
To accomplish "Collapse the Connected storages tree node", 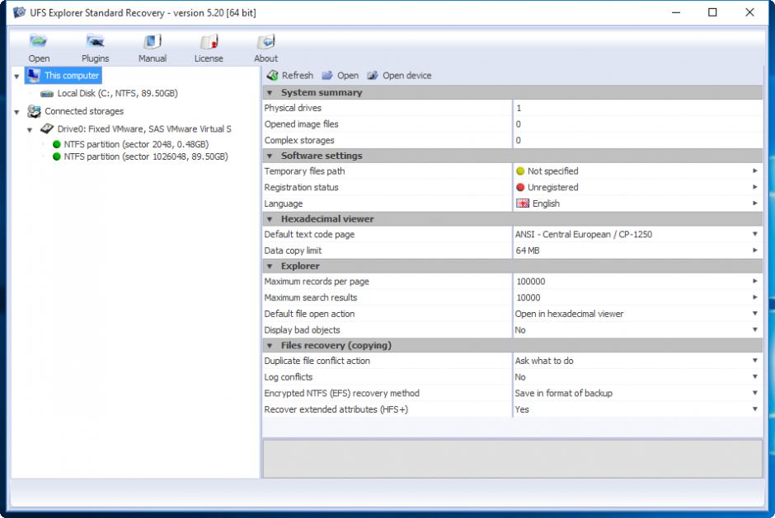I will point(16,113).
